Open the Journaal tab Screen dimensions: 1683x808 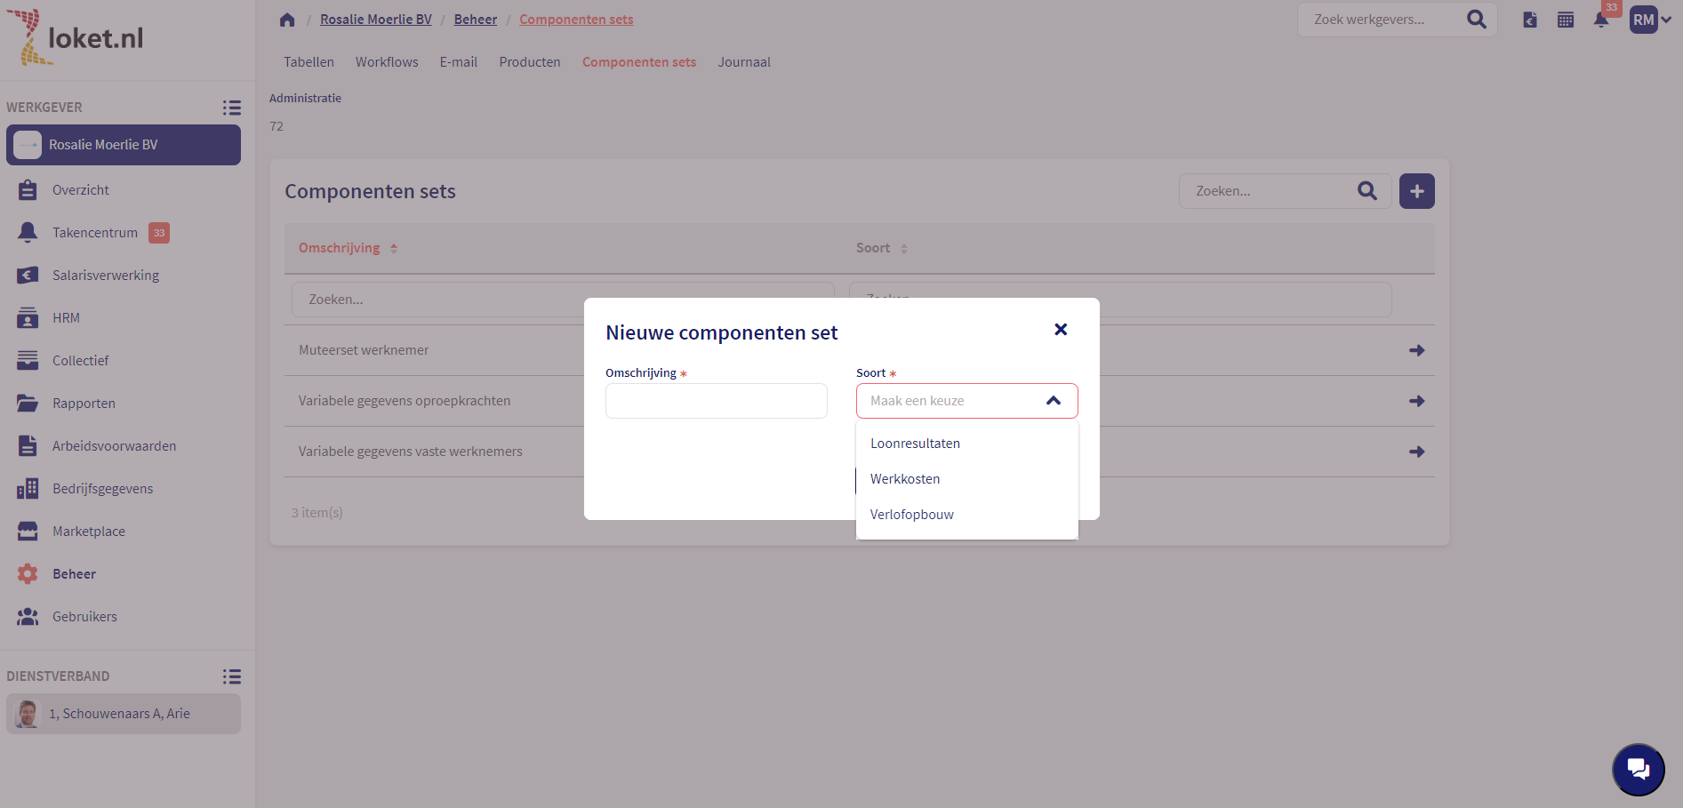pyautogui.click(x=744, y=62)
